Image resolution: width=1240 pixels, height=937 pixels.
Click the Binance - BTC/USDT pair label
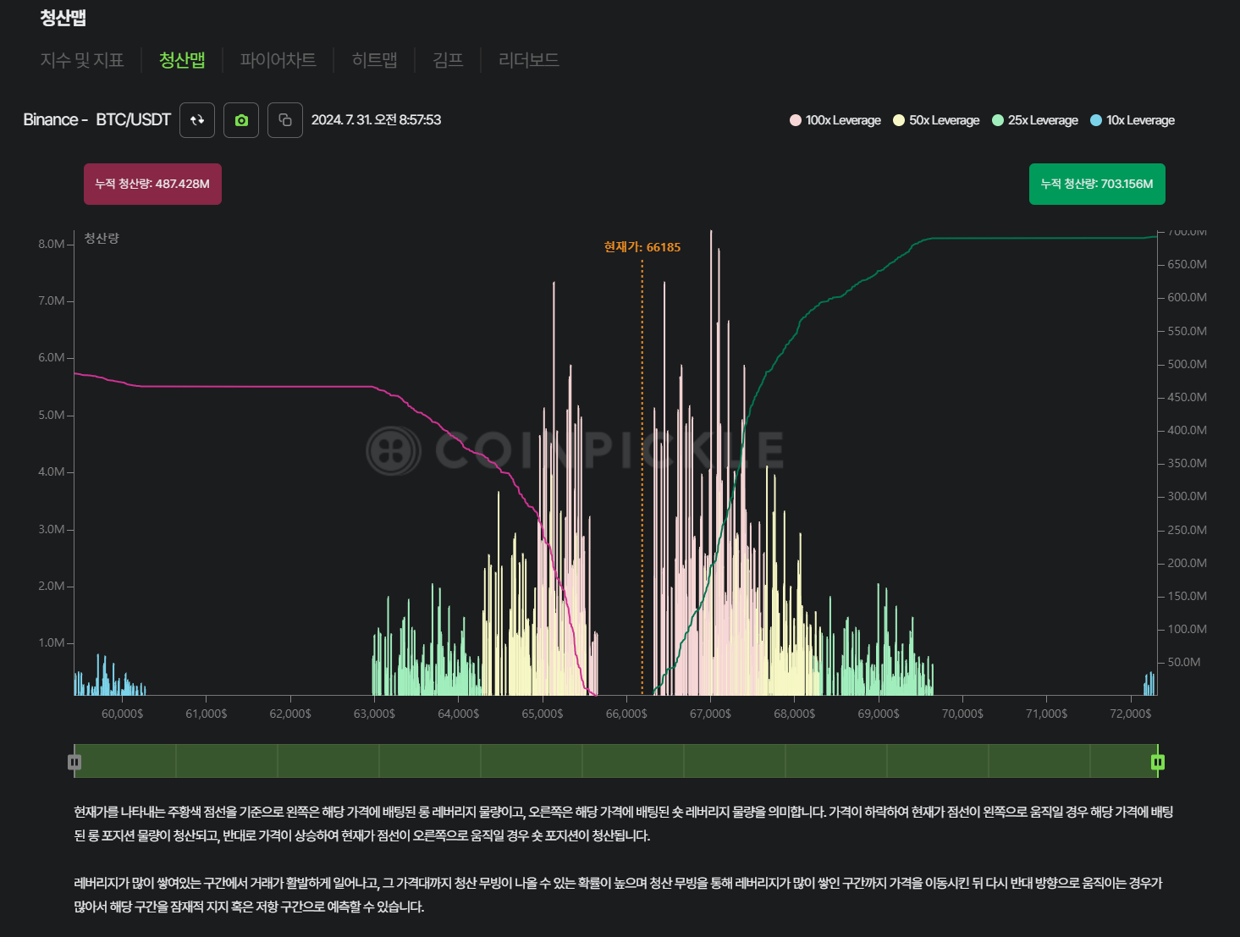96,119
